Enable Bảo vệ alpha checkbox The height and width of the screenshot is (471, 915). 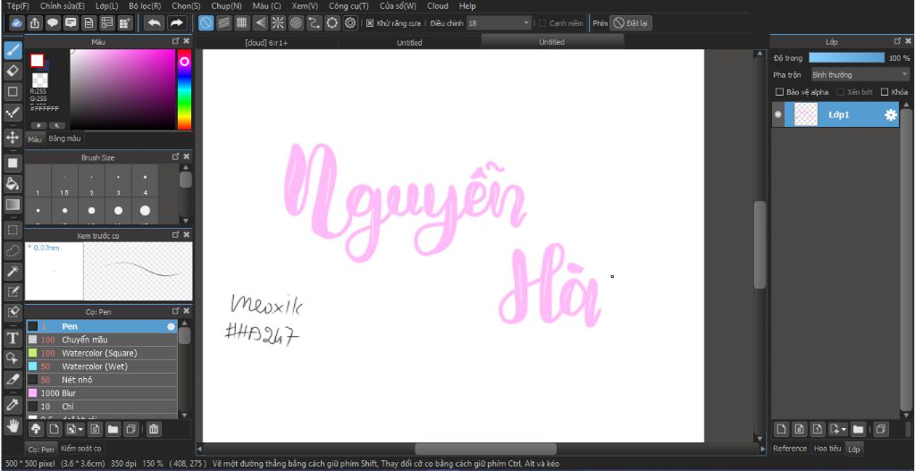coord(779,92)
